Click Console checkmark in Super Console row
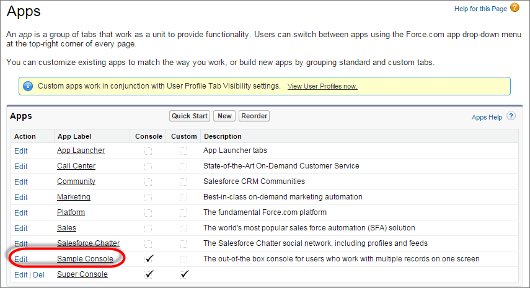530x288 pixels. click(x=149, y=274)
